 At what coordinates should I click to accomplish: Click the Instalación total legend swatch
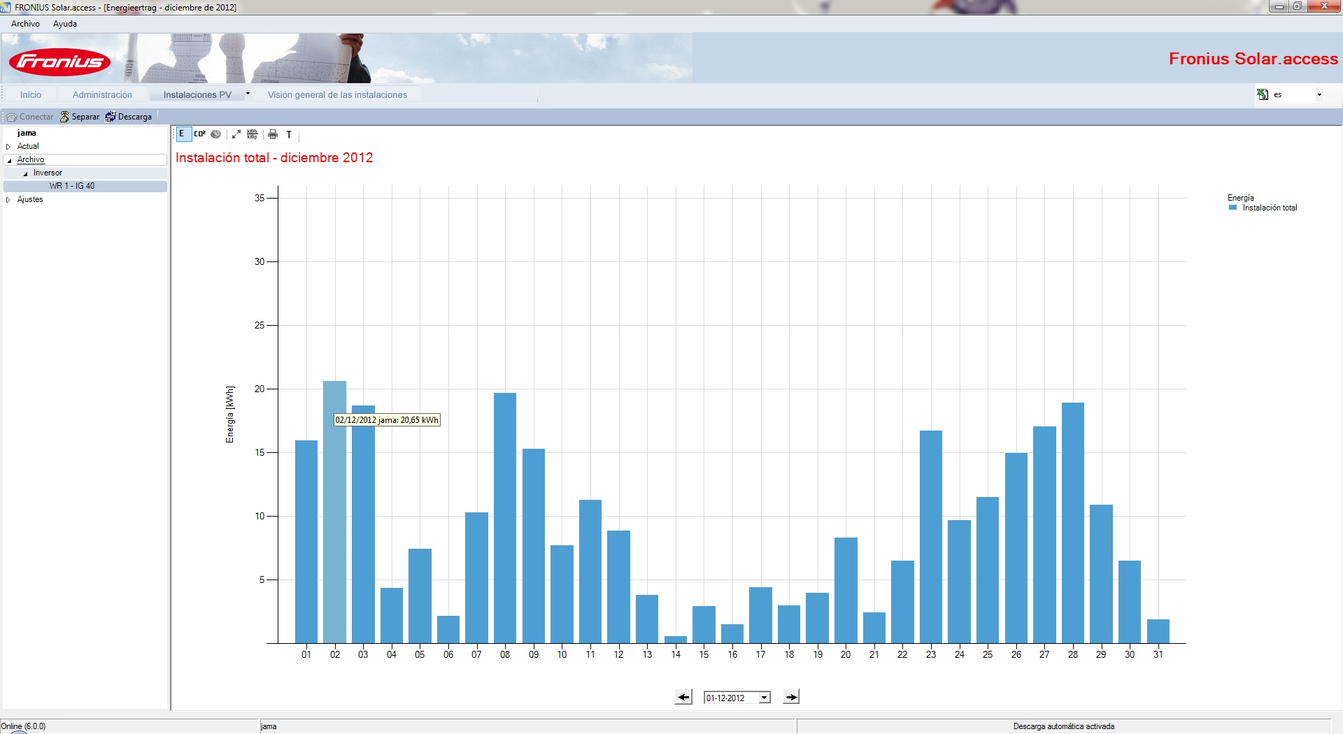1233,208
